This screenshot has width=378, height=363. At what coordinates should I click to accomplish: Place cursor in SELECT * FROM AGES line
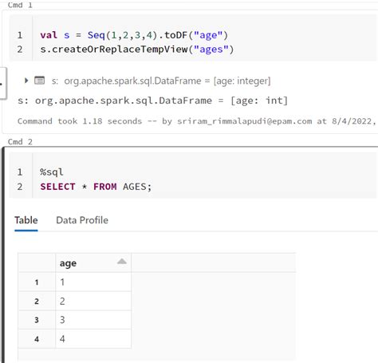coord(96,187)
